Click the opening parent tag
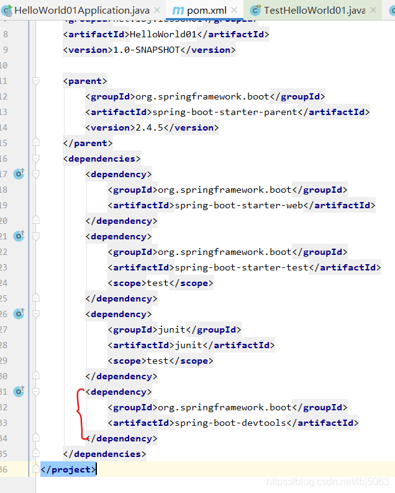Viewport: 395px width, 493px height. pos(85,81)
